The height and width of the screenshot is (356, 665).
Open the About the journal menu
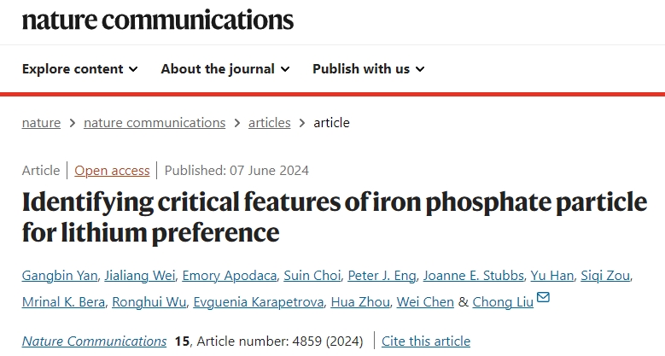click(225, 69)
